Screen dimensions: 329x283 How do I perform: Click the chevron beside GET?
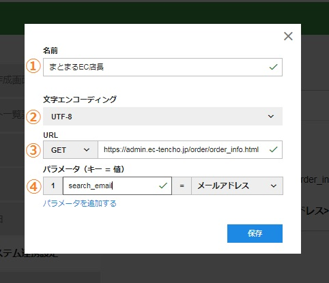(x=87, y=150)
